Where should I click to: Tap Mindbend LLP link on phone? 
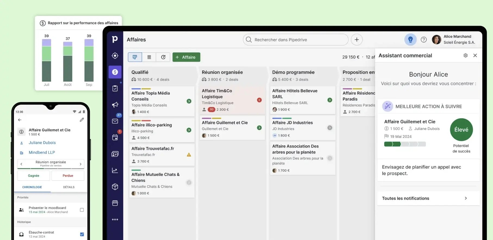pos(42,153)
